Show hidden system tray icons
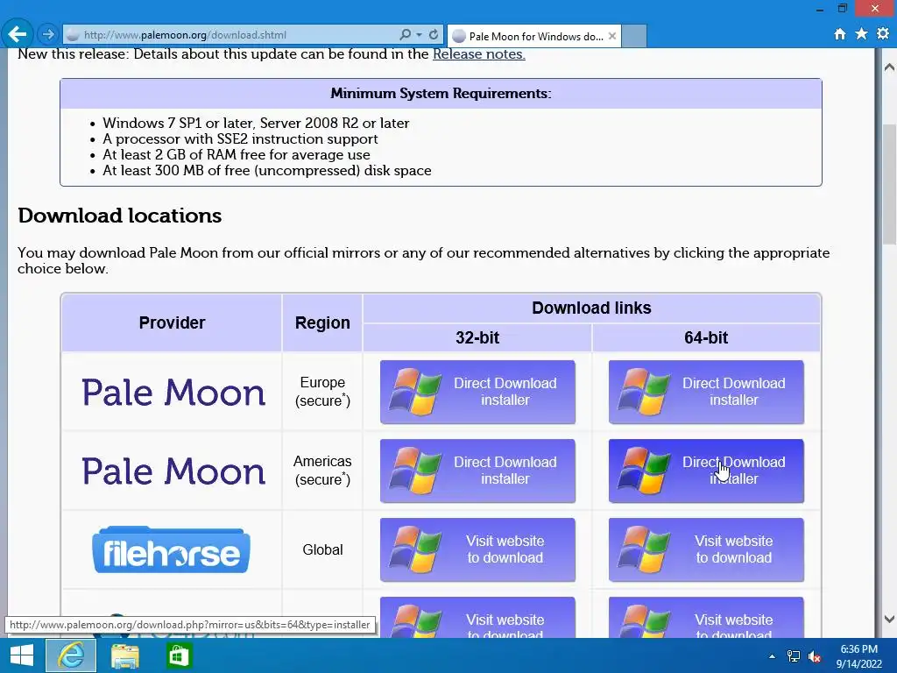The width and height of the screenshot is (897, 673). pyautogui.click(x=772, y=656)
